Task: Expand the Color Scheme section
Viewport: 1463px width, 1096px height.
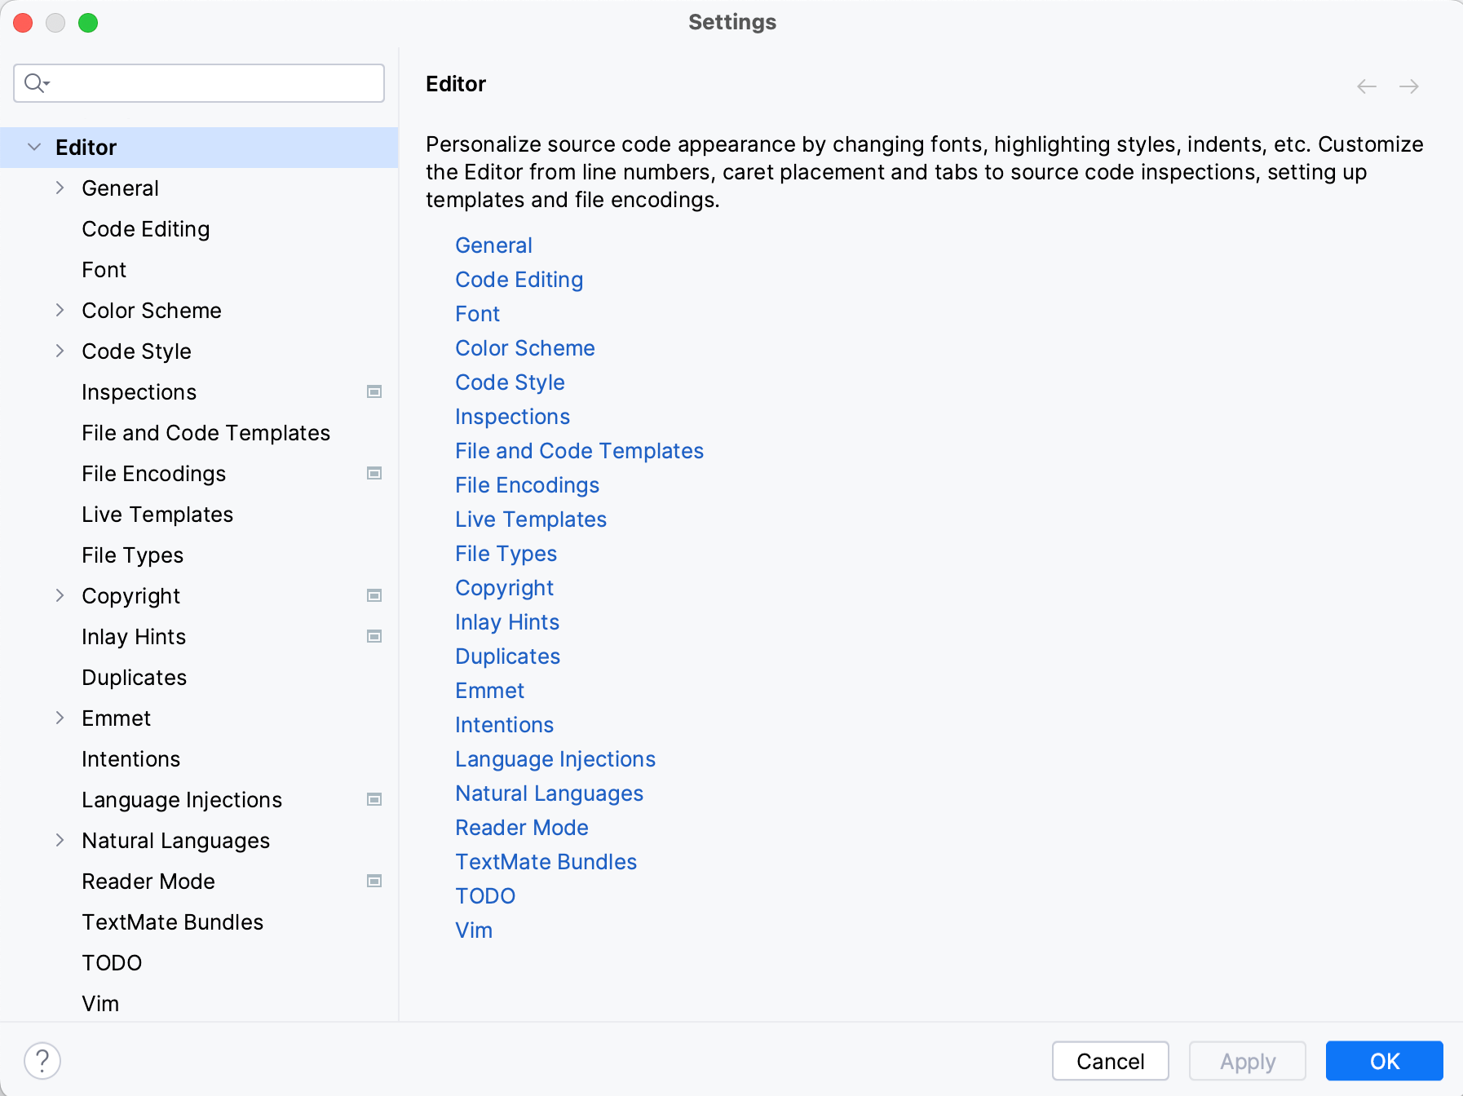Action: click(60, 310)
